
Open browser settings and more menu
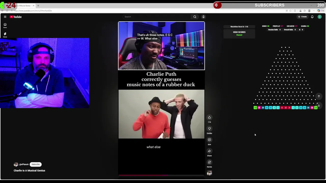(314, 11)
